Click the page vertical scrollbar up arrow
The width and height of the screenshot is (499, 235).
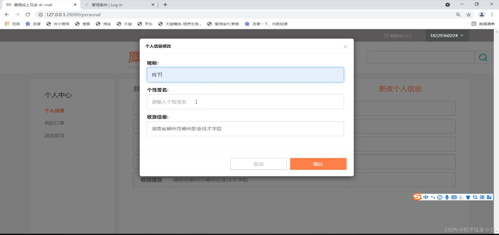[x=496, y=32]
